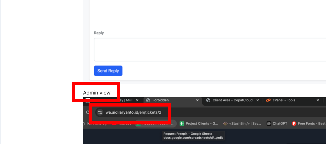
Task: Open the StashBin bookmark
Action: [242, 123]
